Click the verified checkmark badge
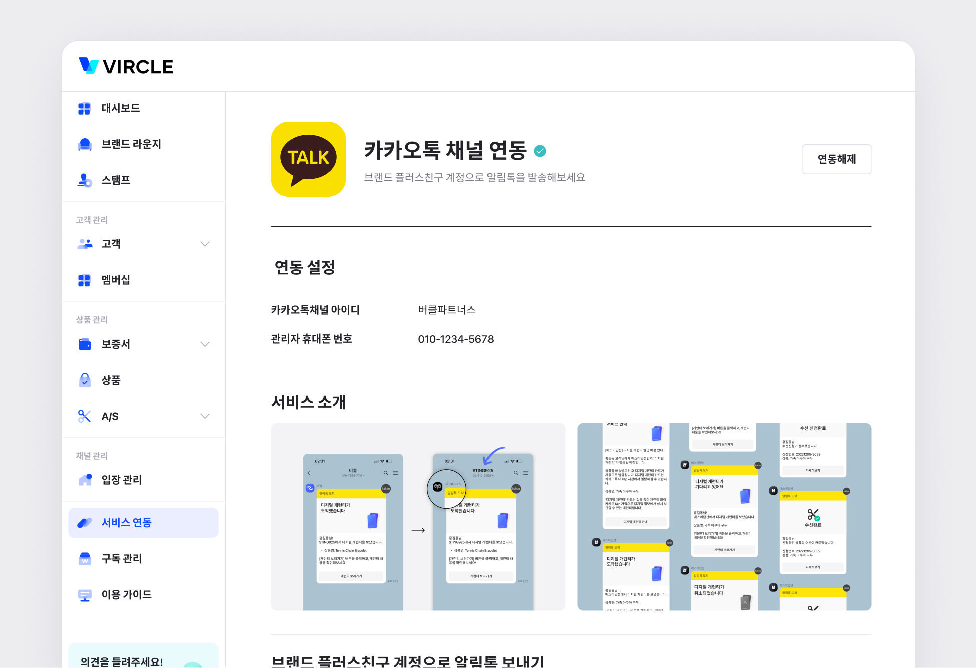This screenshot has height=668, width=976. coord(540,151)
